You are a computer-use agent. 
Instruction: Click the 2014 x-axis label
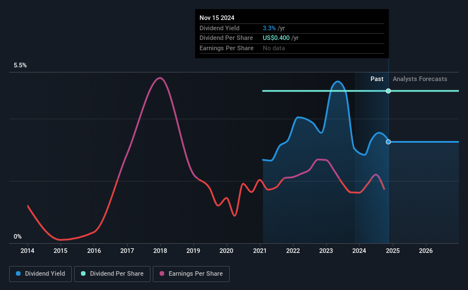[27, 251]
